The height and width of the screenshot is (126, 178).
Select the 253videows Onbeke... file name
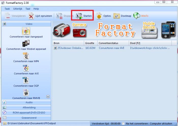point(70,48)
